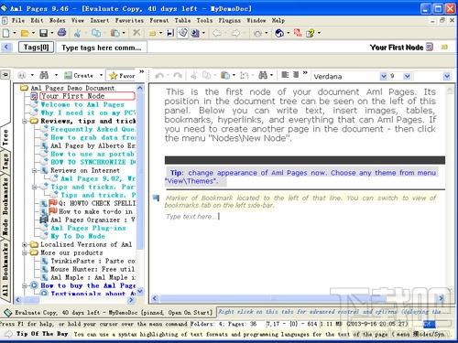The width and height of the screenshot is (458, 343).
Task: Click the binoculars search icon in editor toolbar
Action: point(263,75)
